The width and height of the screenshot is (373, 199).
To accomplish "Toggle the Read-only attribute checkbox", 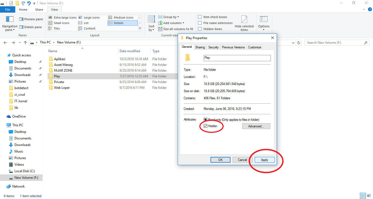I will (x=206, y=120).
